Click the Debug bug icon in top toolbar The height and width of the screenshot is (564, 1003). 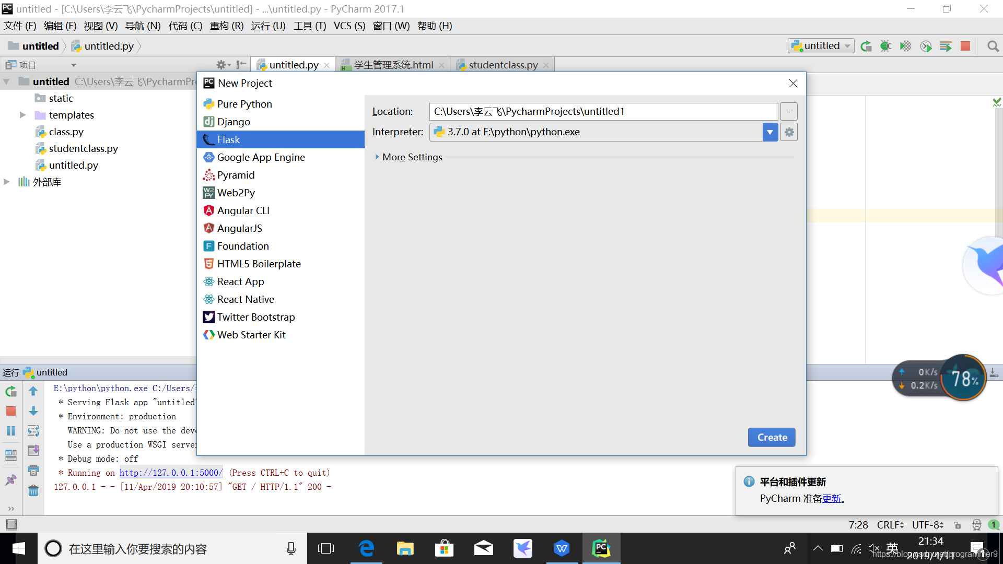885,46
